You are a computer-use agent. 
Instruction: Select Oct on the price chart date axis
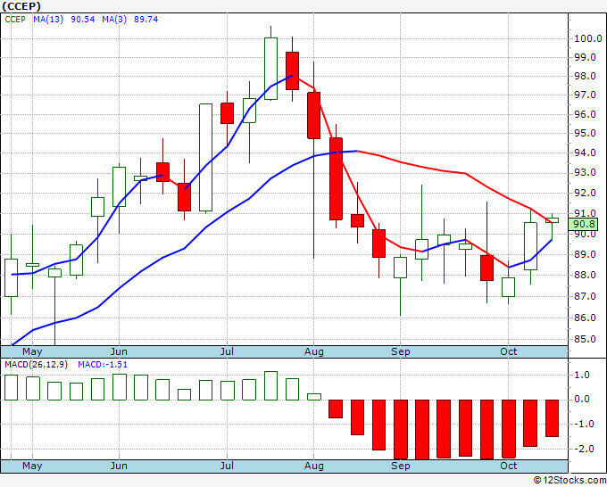click(508, 352)
